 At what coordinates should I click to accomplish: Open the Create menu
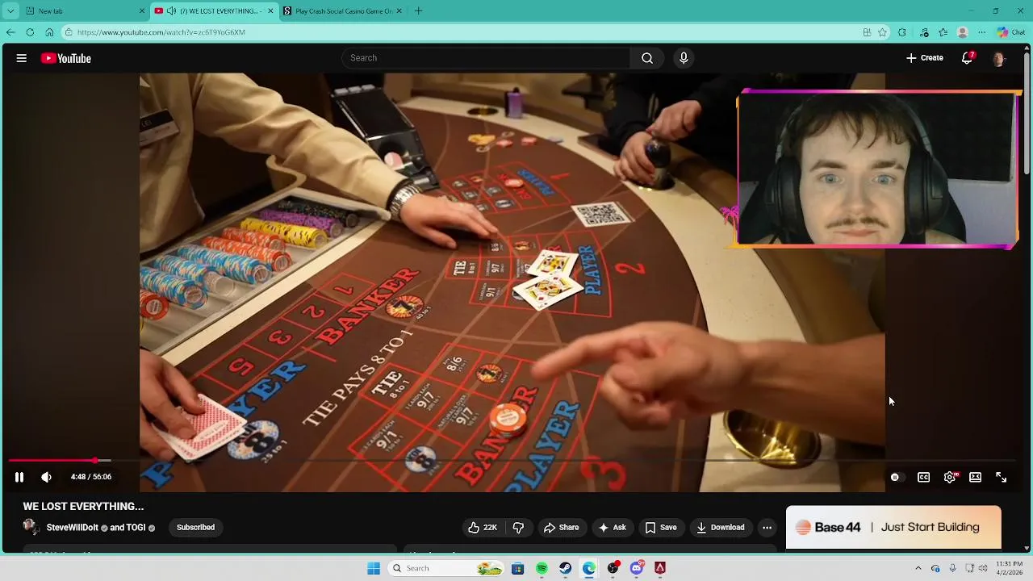[925, 58]
